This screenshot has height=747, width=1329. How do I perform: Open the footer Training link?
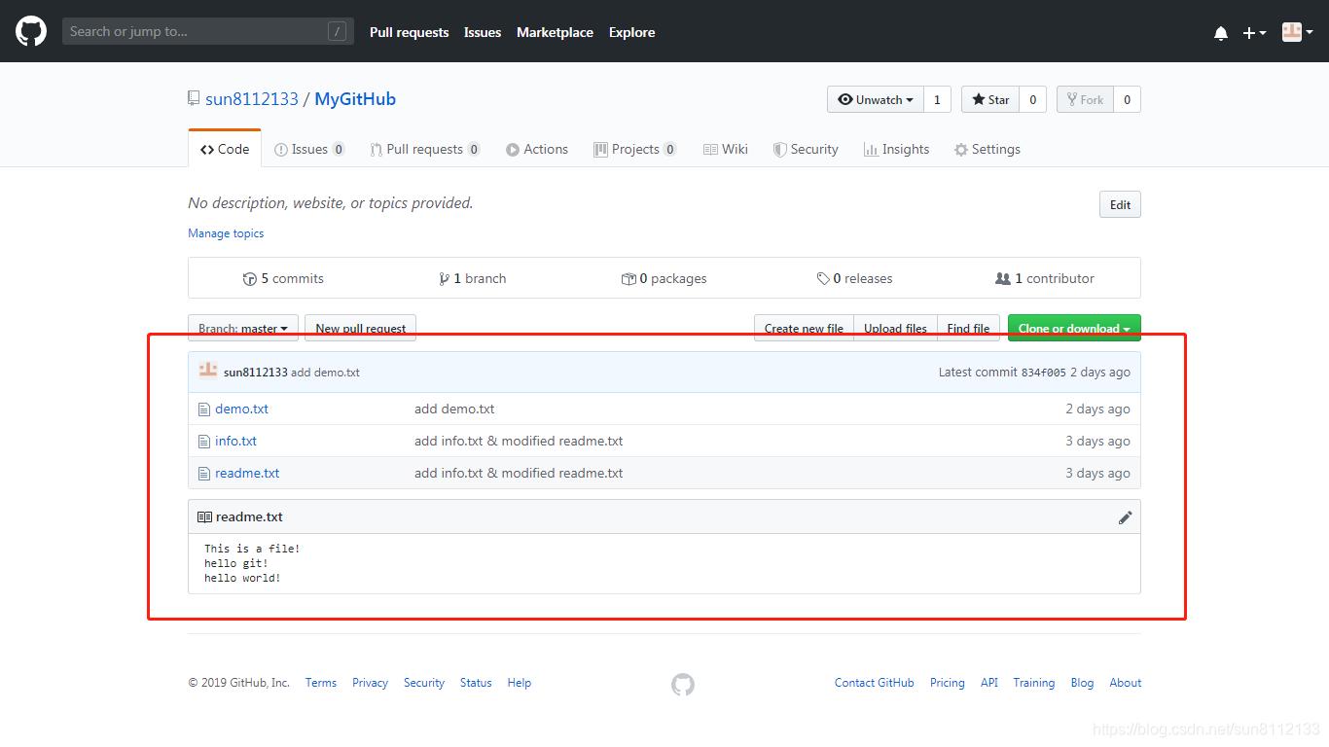(x=1034, y=683)
